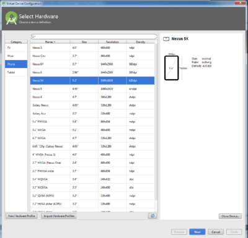Select the Phone category
The image size is (248, 238).
[x=16, y=64]
